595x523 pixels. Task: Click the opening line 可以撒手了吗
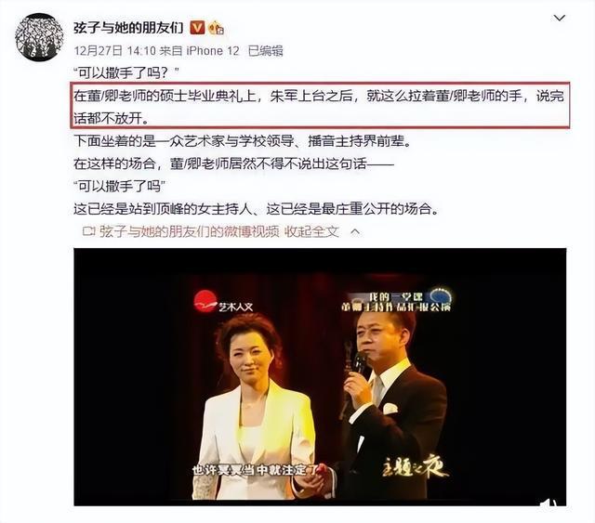[x=126, y=72]
